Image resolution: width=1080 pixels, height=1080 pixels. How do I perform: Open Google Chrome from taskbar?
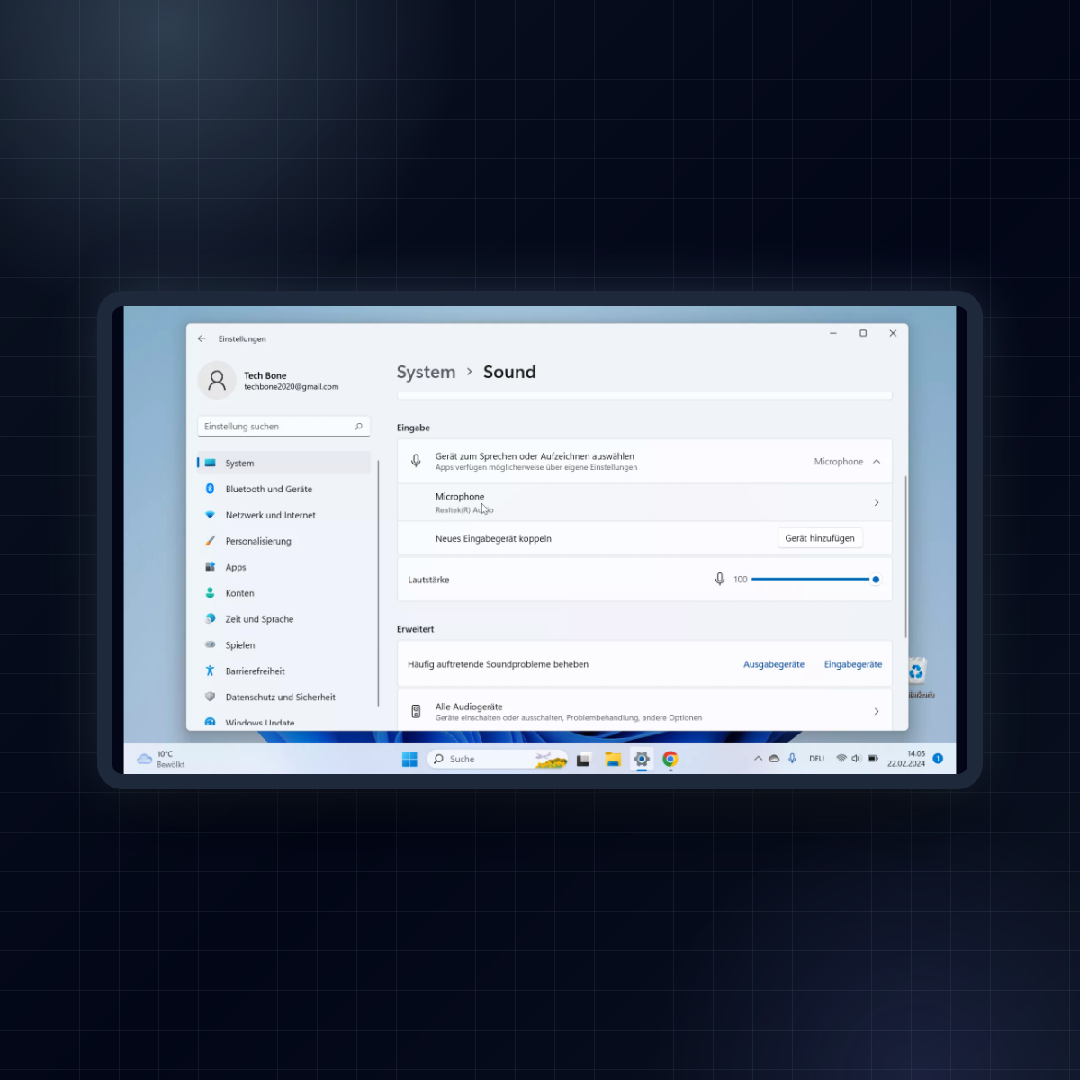670,760
